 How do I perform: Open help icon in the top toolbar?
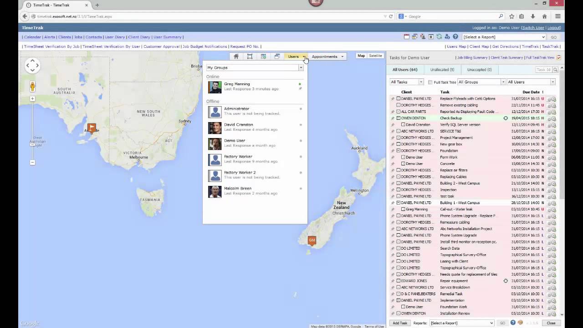pos(455,37)
